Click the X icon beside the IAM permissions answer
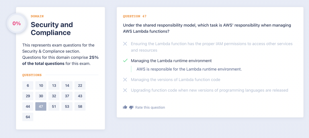Screen dimensions: 309x138 125,44
